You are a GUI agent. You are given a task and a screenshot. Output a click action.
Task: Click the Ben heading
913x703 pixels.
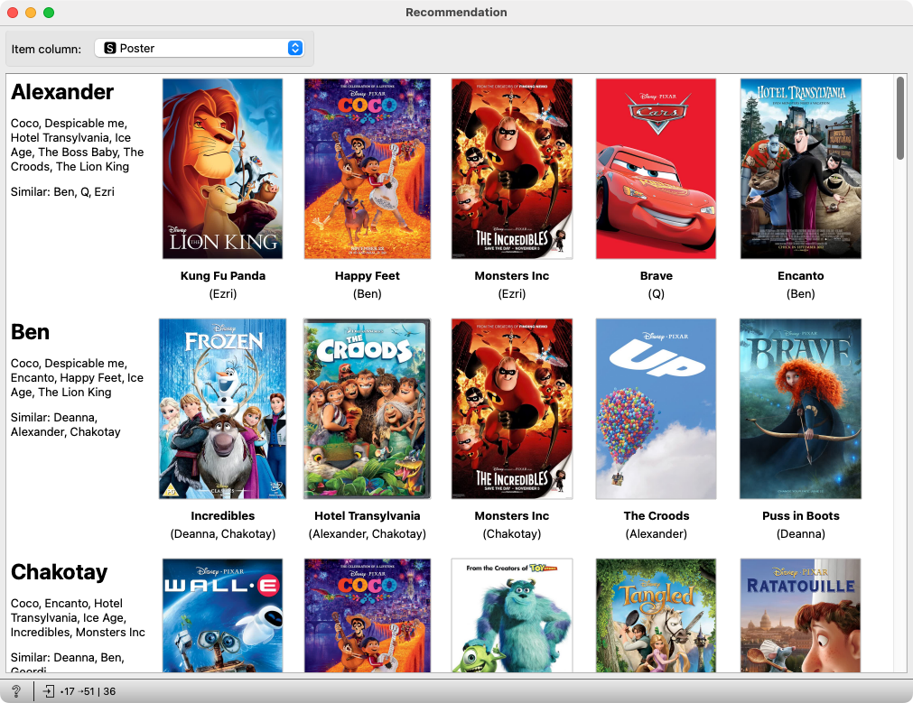(x=31, y=332)
